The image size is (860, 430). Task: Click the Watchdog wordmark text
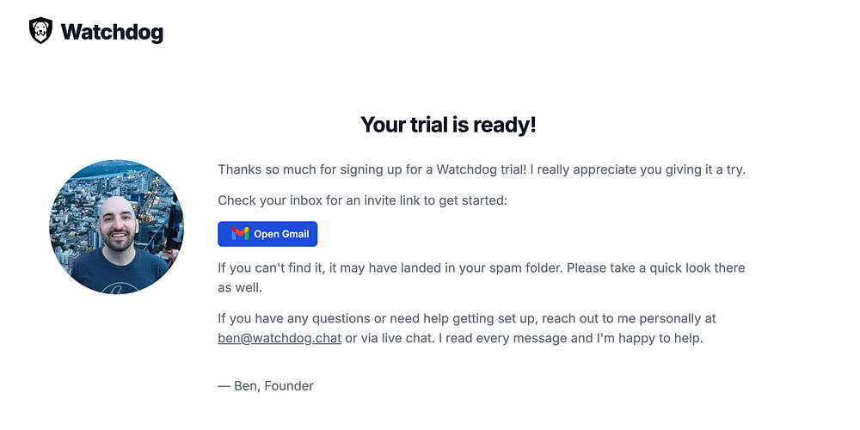coord(112,33)
